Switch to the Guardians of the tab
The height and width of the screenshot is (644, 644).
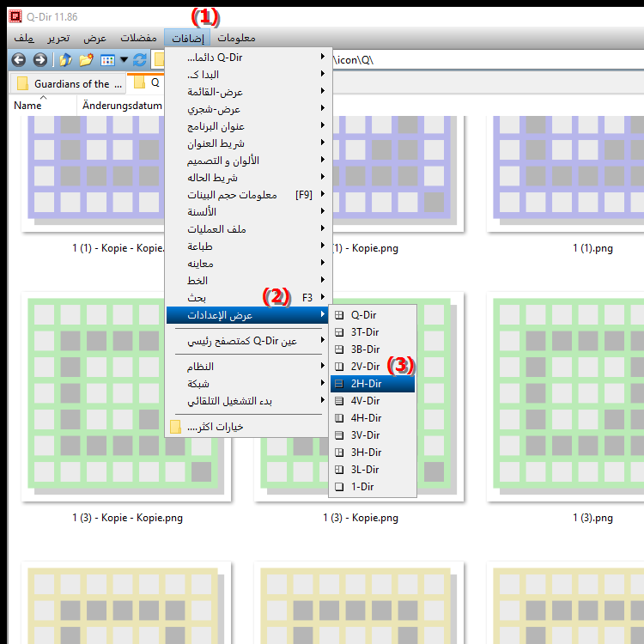pos(68,83)
